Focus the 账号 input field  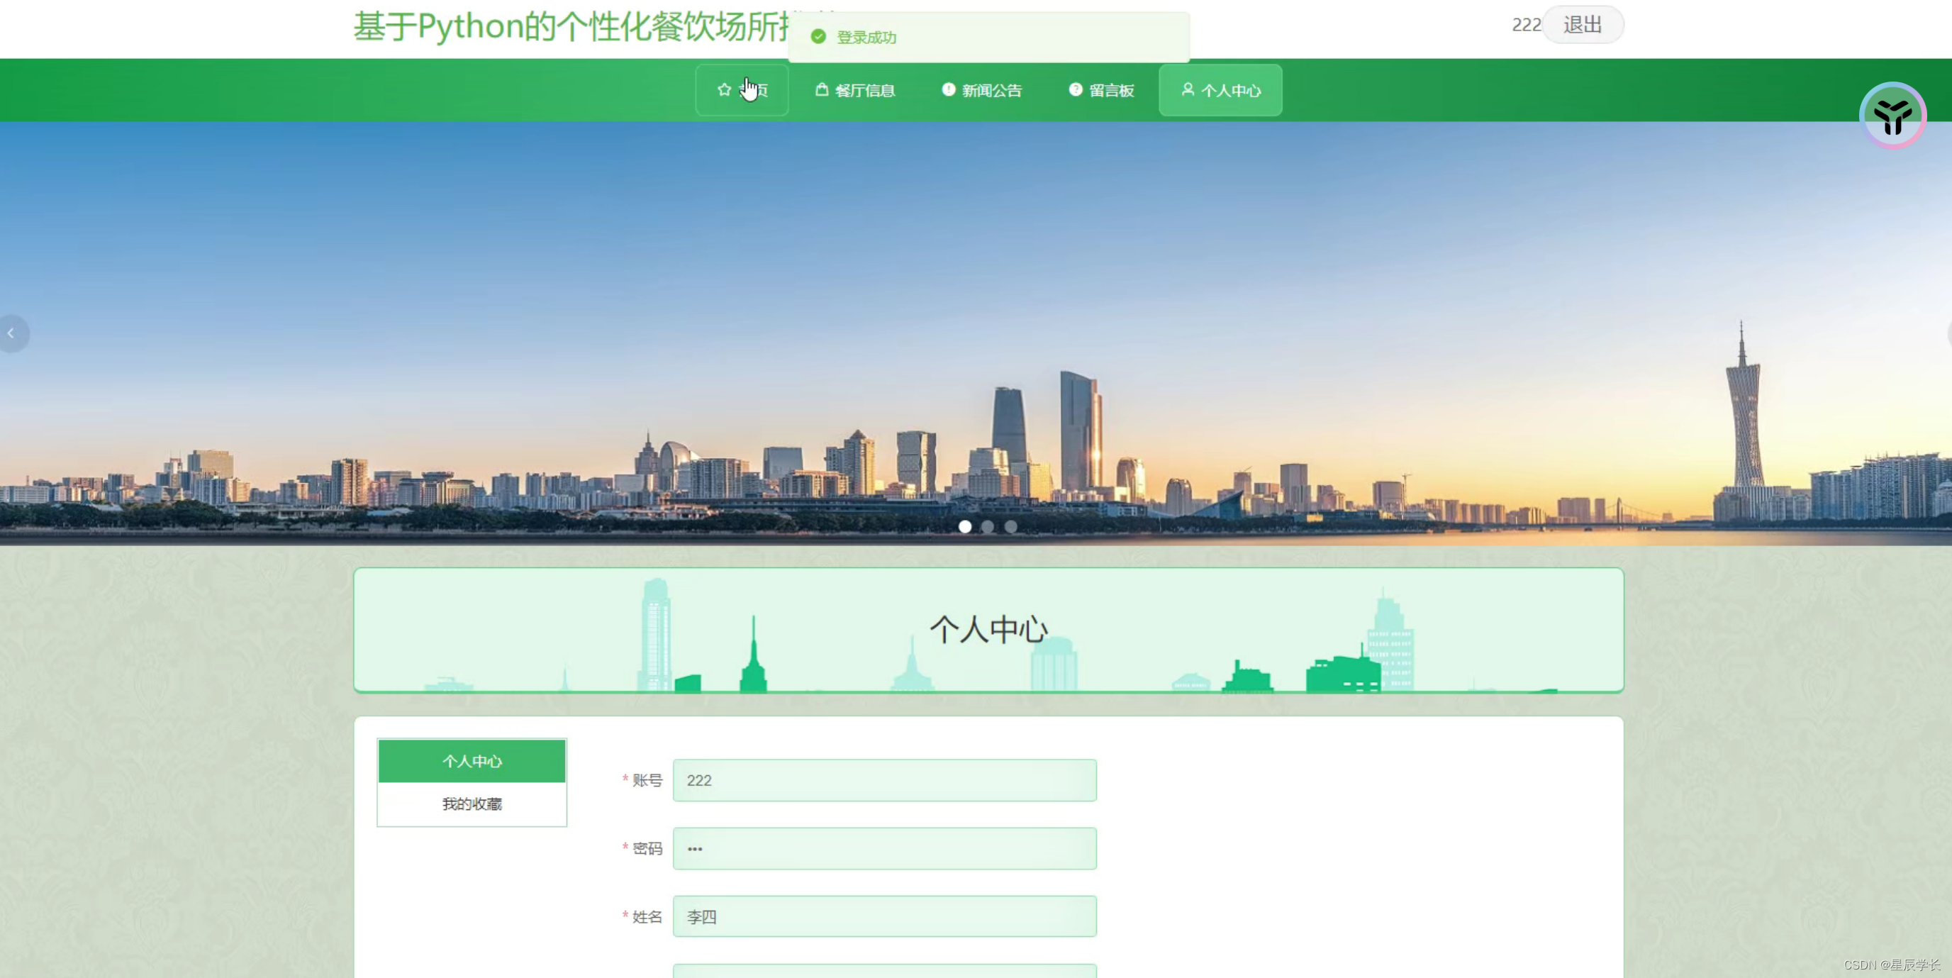[883, 779]
